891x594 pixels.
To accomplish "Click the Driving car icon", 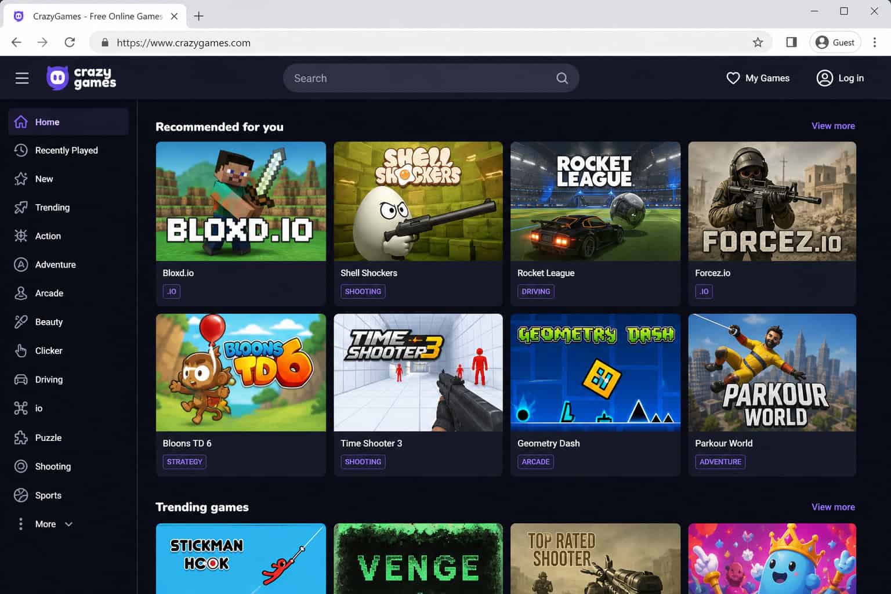I will [x=21, y=379].
